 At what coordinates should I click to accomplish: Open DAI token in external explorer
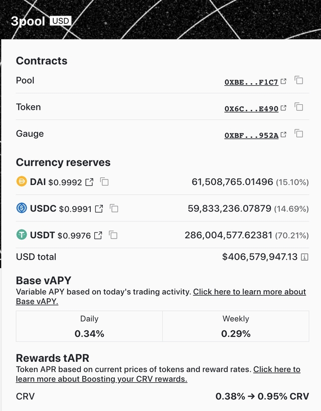(x=89, y=182)
